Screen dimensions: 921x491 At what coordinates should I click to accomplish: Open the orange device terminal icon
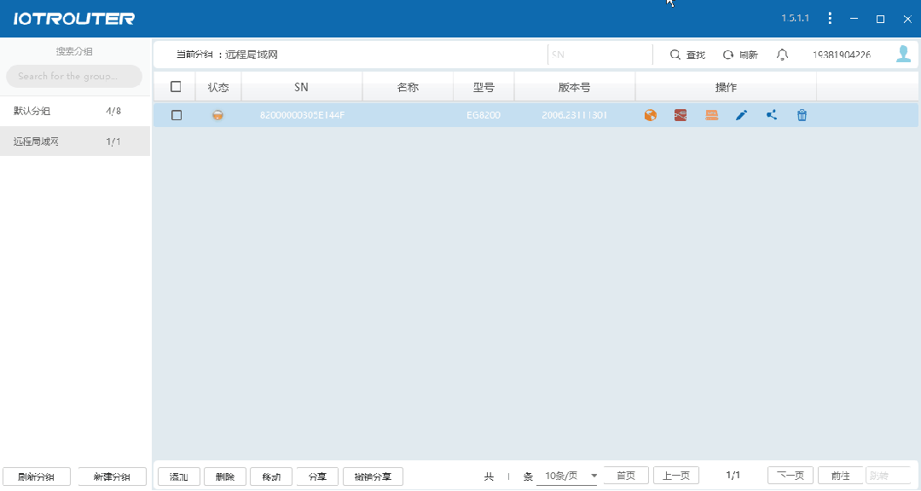tap(711, 114)
